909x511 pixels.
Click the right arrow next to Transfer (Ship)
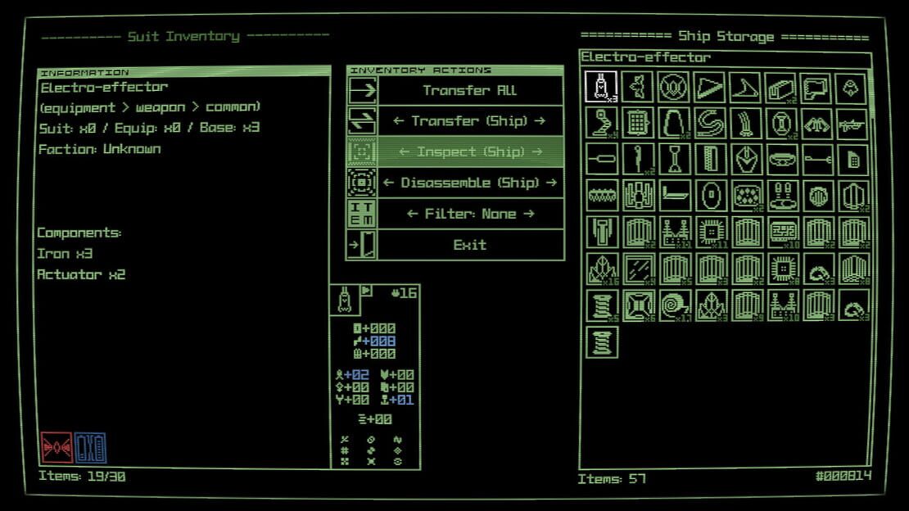[x=540, y=120]
